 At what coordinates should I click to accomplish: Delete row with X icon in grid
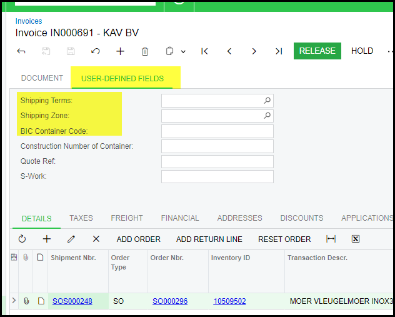point(96,239)
